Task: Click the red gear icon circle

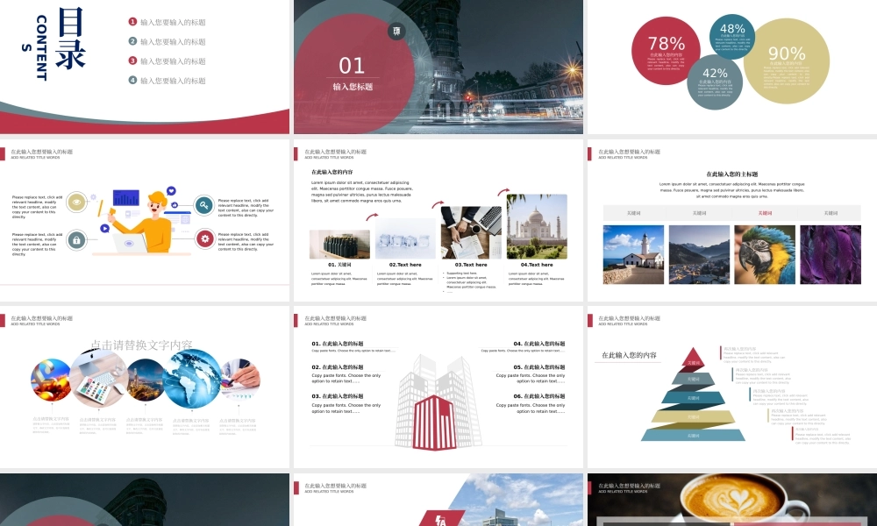Action: pos(204,238)
